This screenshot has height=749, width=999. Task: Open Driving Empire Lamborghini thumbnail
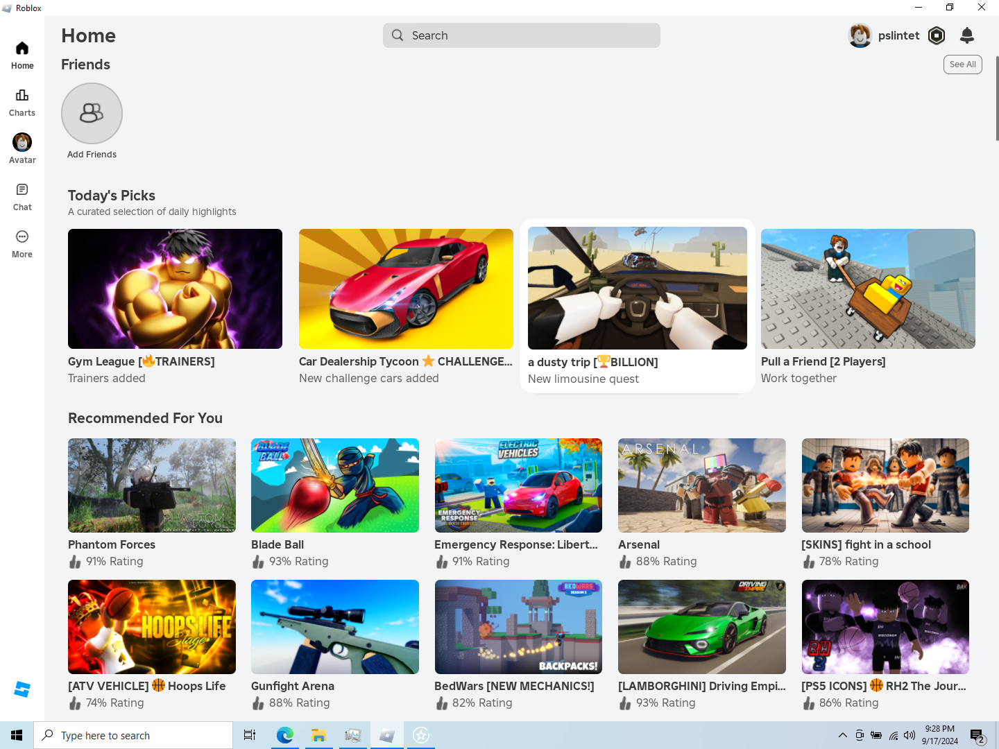pos(702,627)
